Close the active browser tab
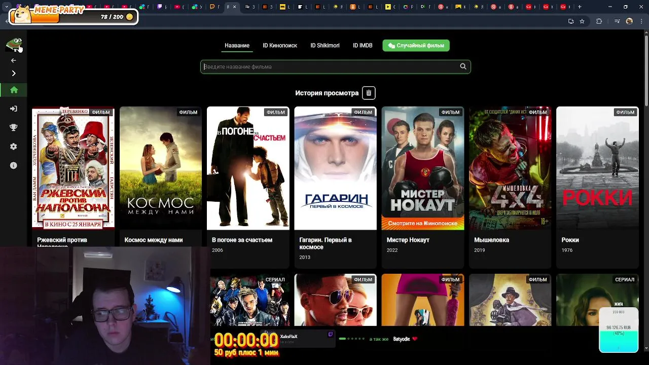Screen dimensions: 649x365 click(234, 7)
